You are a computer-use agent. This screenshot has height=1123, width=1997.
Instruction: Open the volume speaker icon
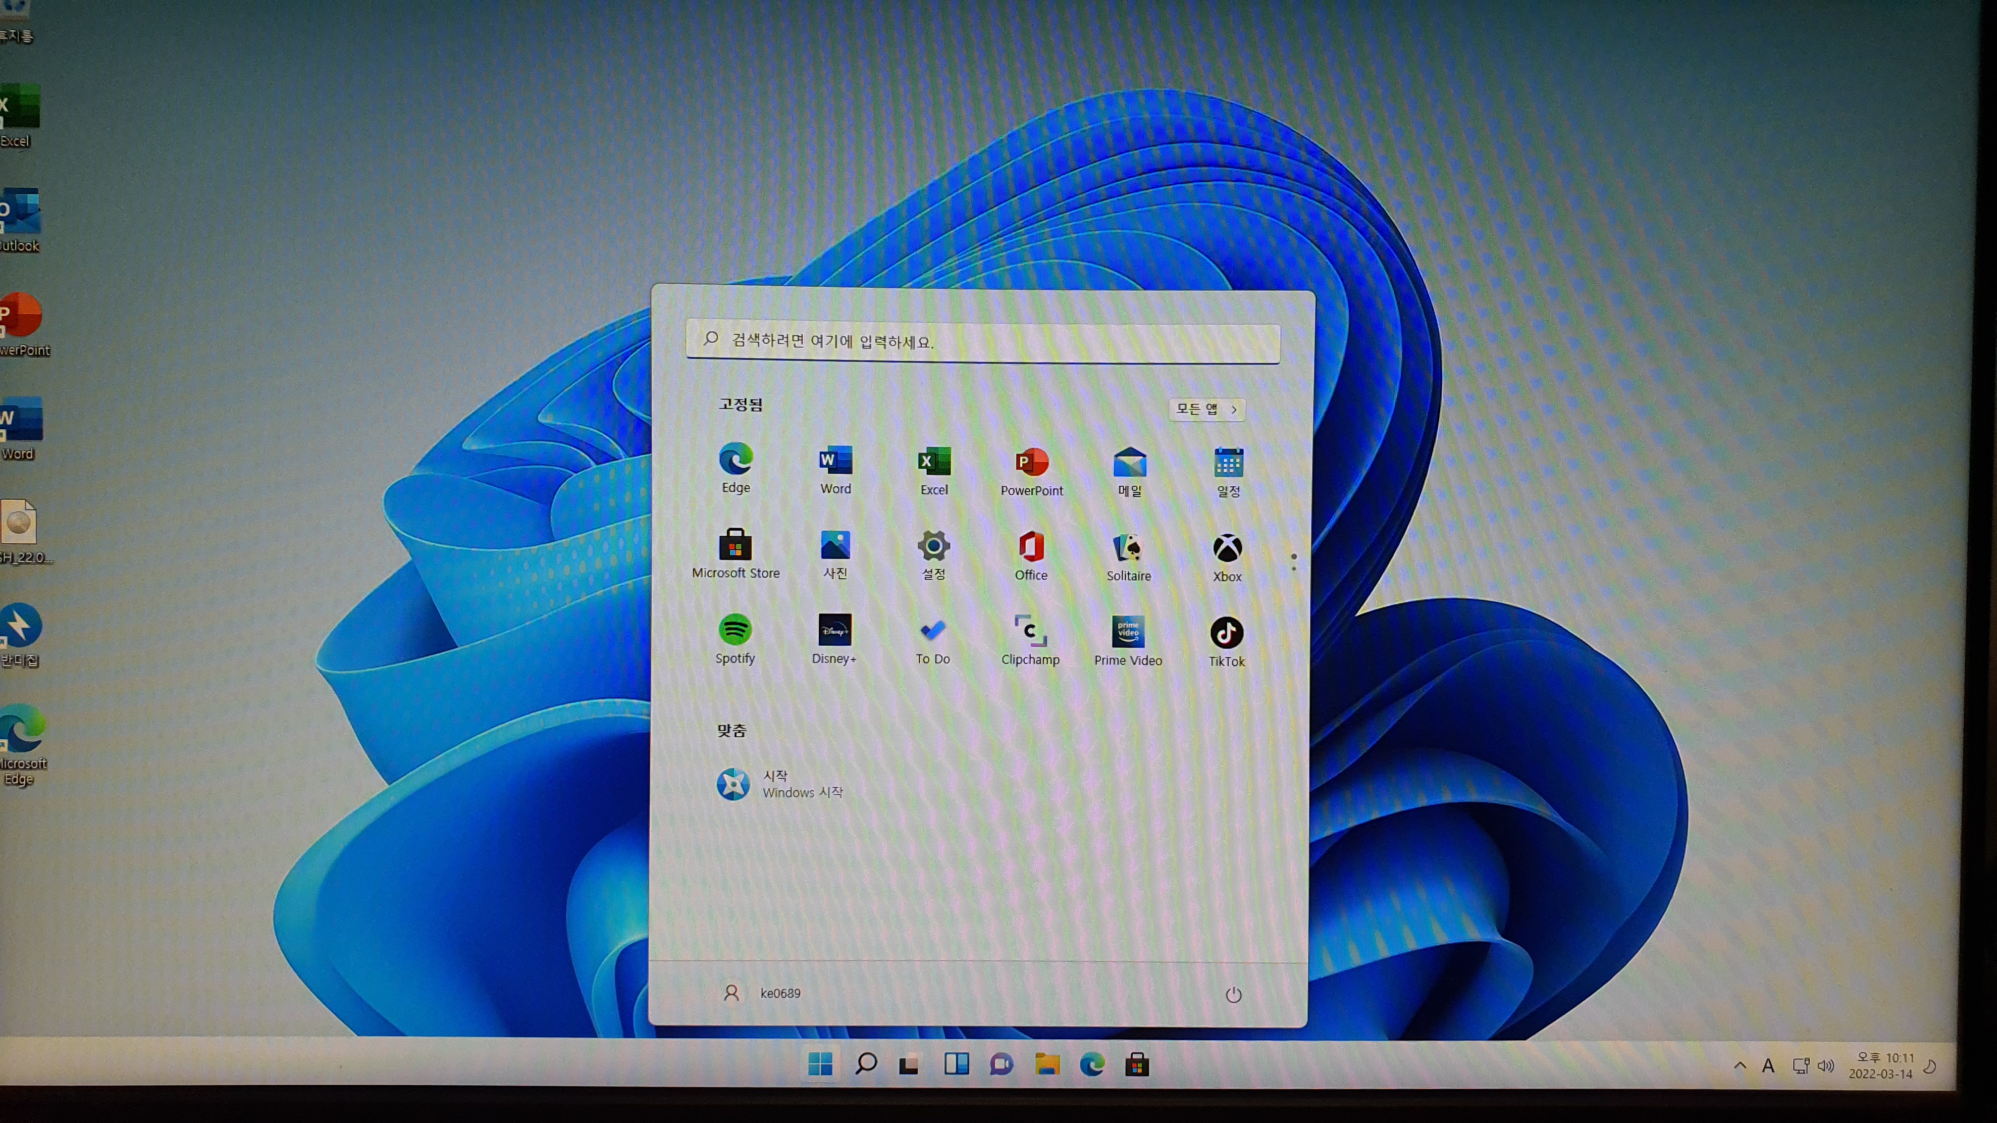1826,1067
